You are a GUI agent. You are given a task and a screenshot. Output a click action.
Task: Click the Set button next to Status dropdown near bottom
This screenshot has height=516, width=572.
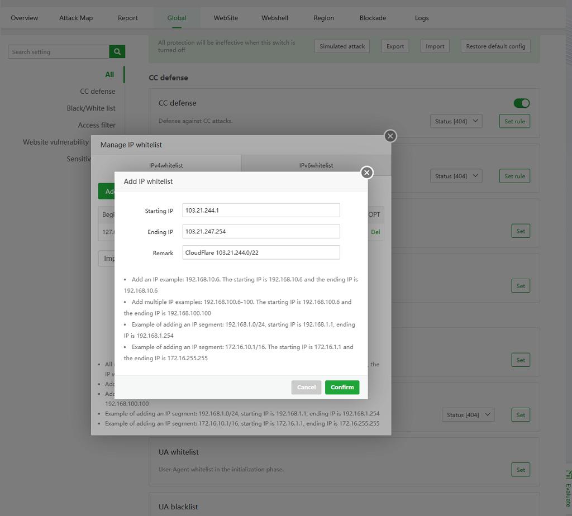[x=521, y=415]
